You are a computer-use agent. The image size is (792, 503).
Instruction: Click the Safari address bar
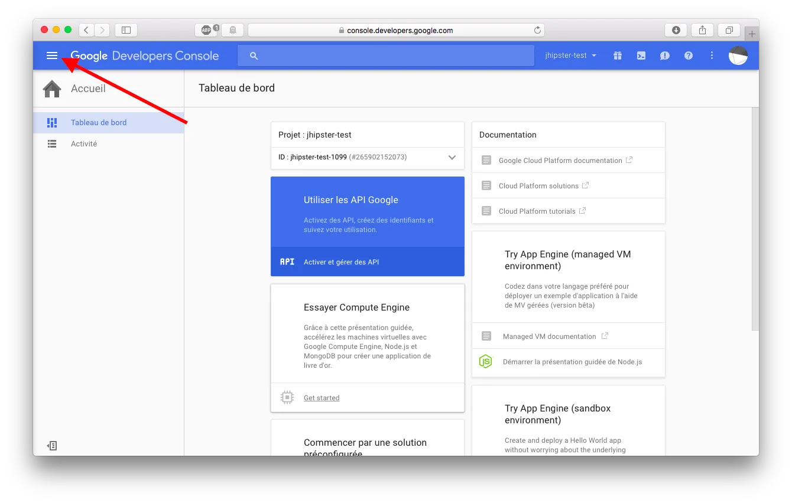396,30
